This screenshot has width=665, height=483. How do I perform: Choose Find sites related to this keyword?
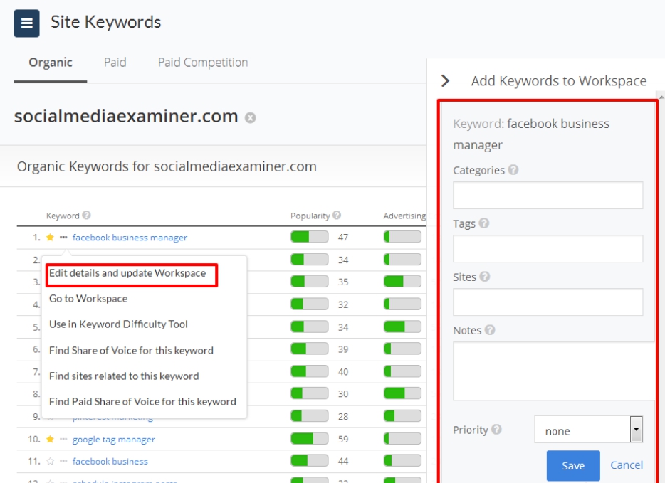pyautogui.click(x=124, y=376)
